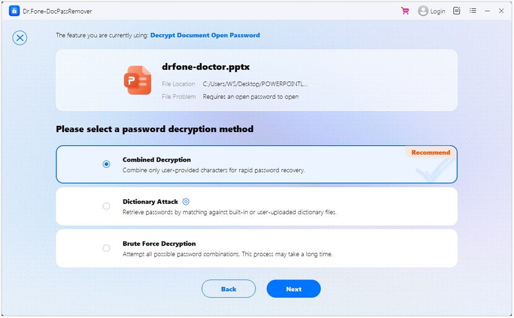Click the drfone-doctor.pptx file name
Screen dimensions: 514x318
click(x=206, y=67)
